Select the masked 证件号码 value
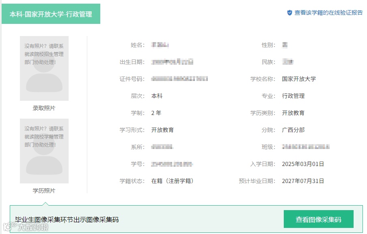 (x=180, y=79)
